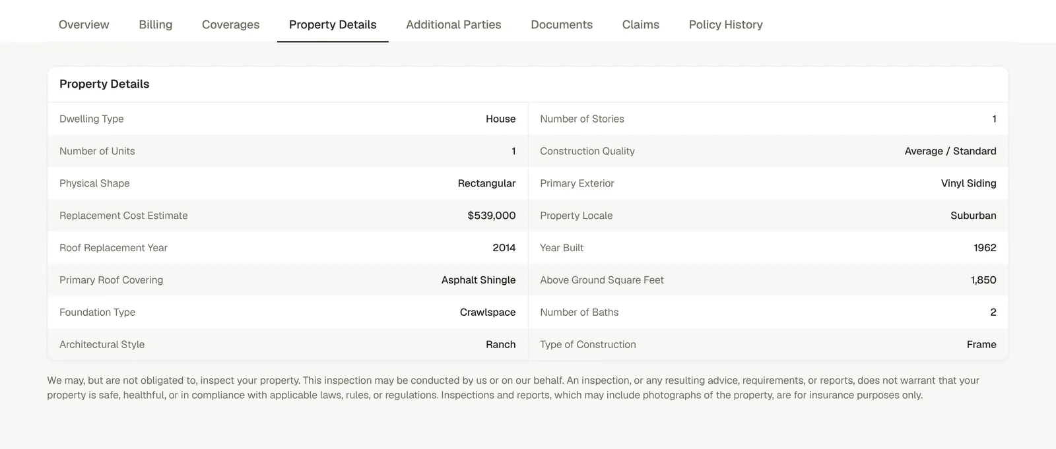This screenshot has width=1056, height=449.
Task: Select the 1,850 square feet value
Action: pyautogui.click(x=983, y=280)
